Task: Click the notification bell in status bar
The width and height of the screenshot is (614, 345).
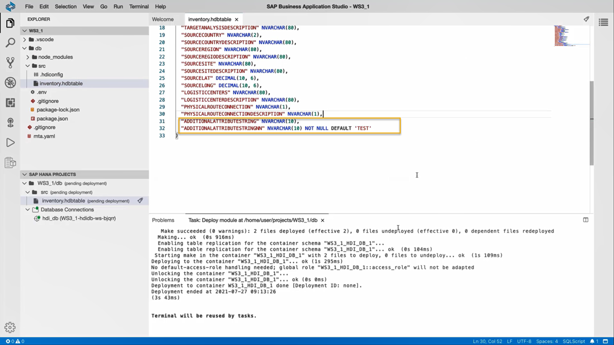Action: click(x=594, y=341)
